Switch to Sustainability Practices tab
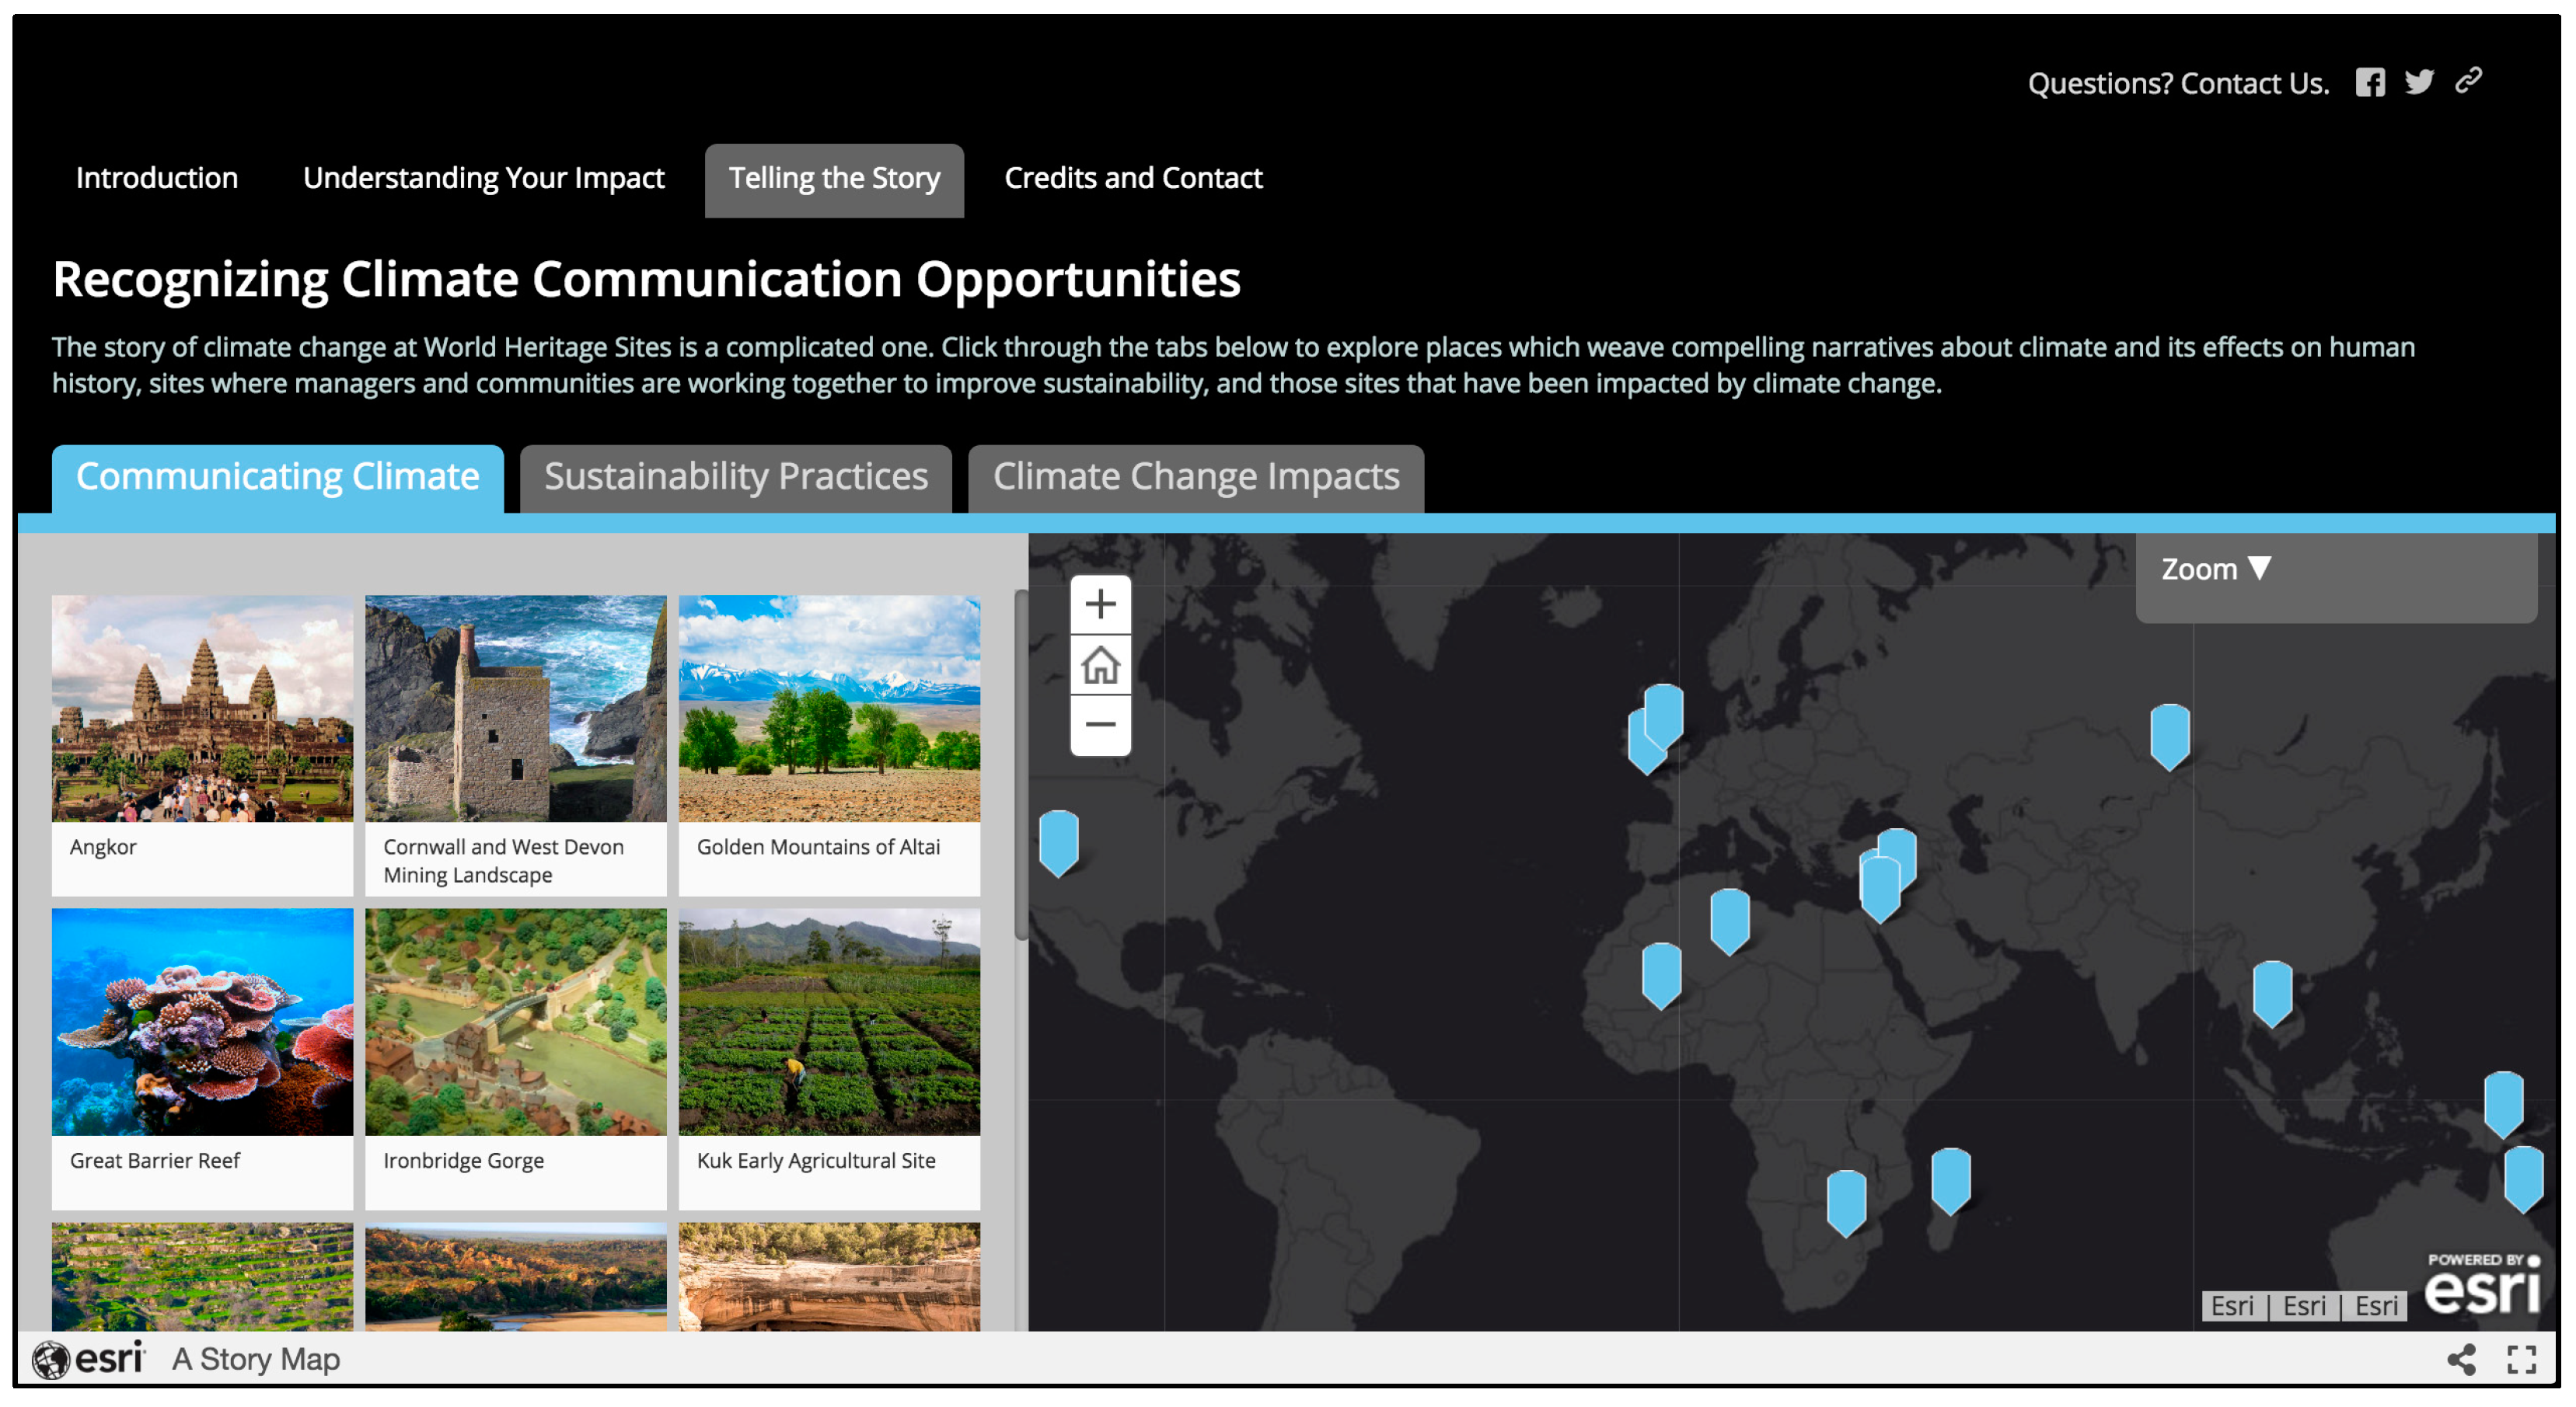Screen dimensions: 2576x1407 [x=736, y=477]
